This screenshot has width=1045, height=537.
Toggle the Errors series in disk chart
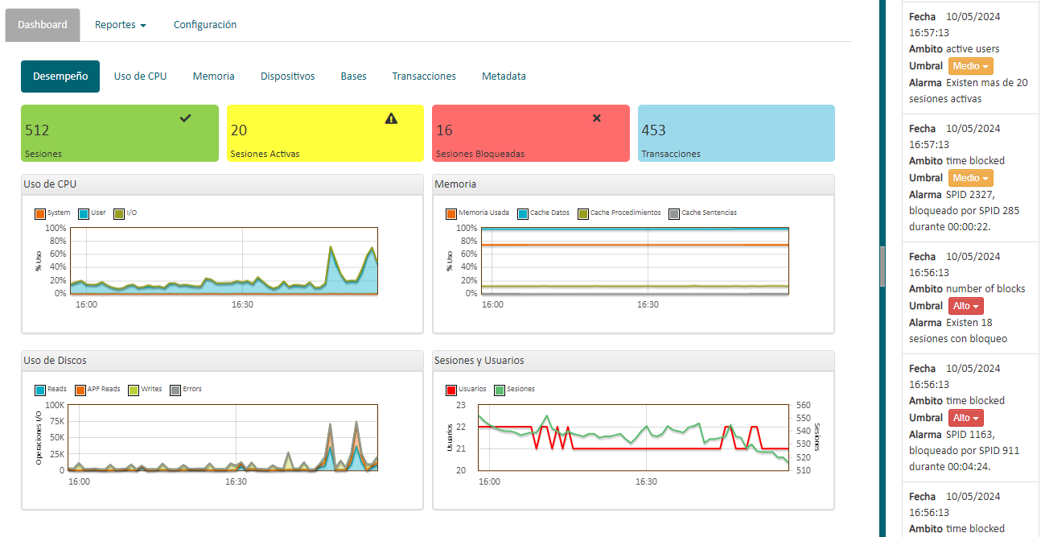tap(176, 390)
